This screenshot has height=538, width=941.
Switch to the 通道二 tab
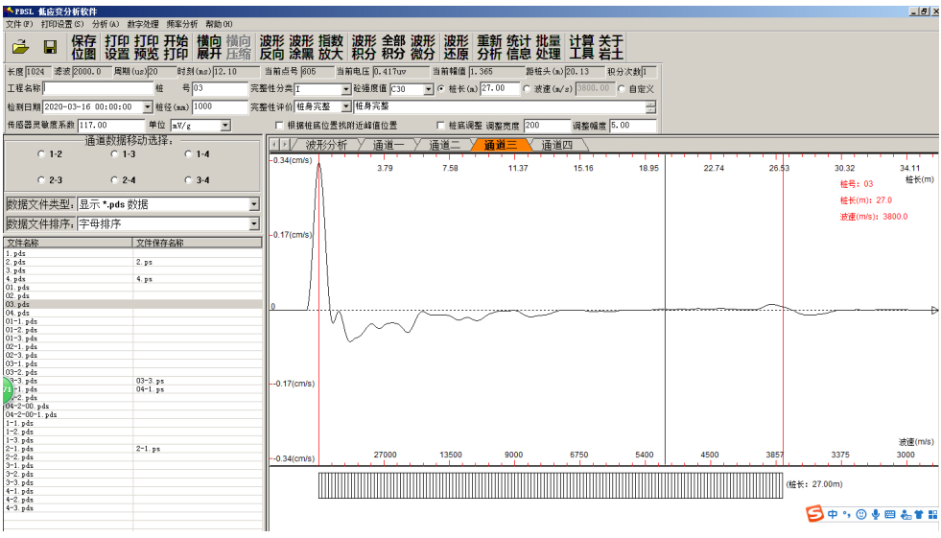point(445,145)
